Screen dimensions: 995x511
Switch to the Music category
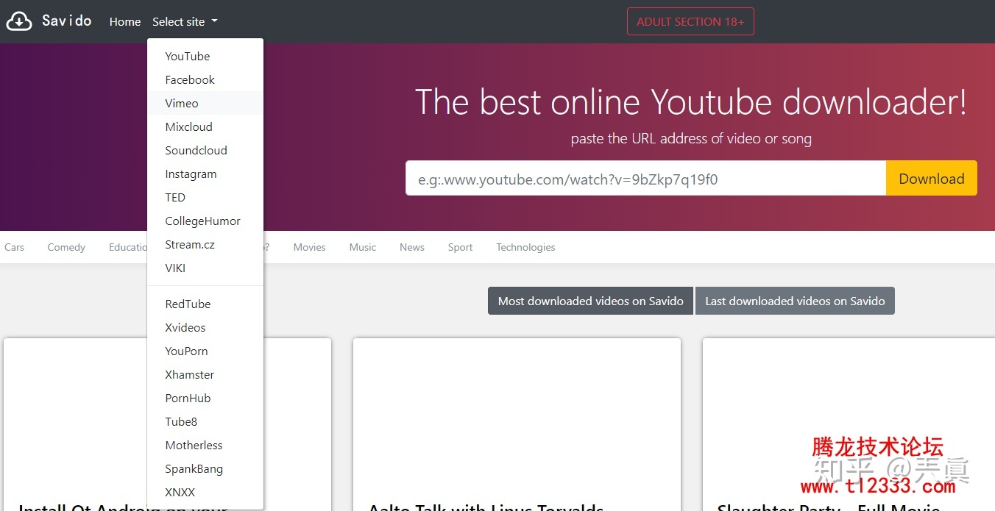point(362,248)
